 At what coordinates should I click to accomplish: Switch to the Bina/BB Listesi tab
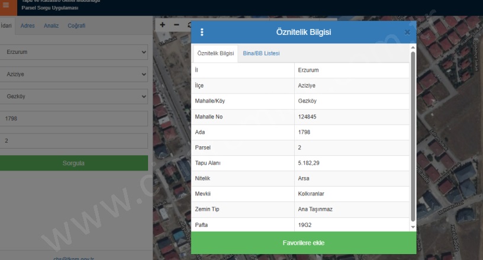261,54
